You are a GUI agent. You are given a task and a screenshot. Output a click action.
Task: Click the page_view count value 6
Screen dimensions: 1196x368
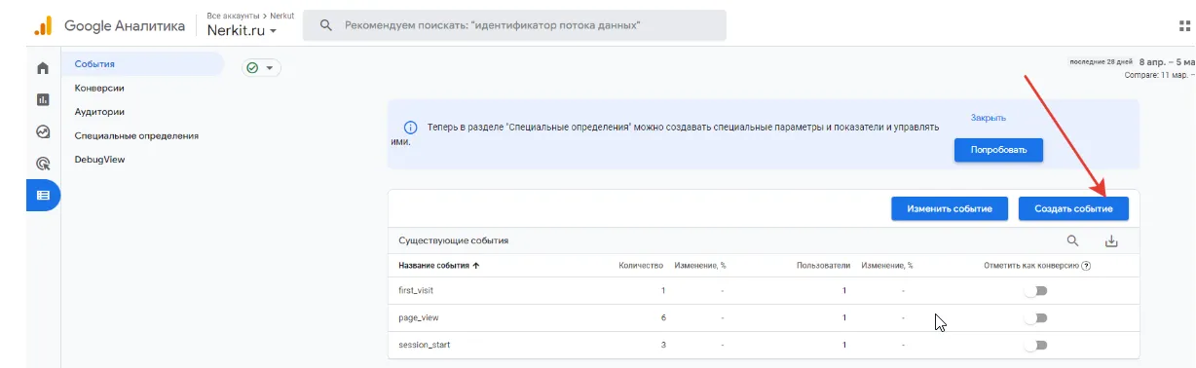(662, 317)
